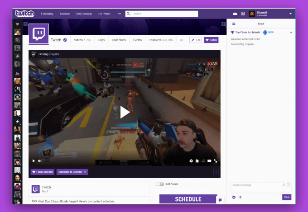This screenshot has width=308, height=212.
Task: Open the Prime loot crown icon
Action: click(235, 14)
